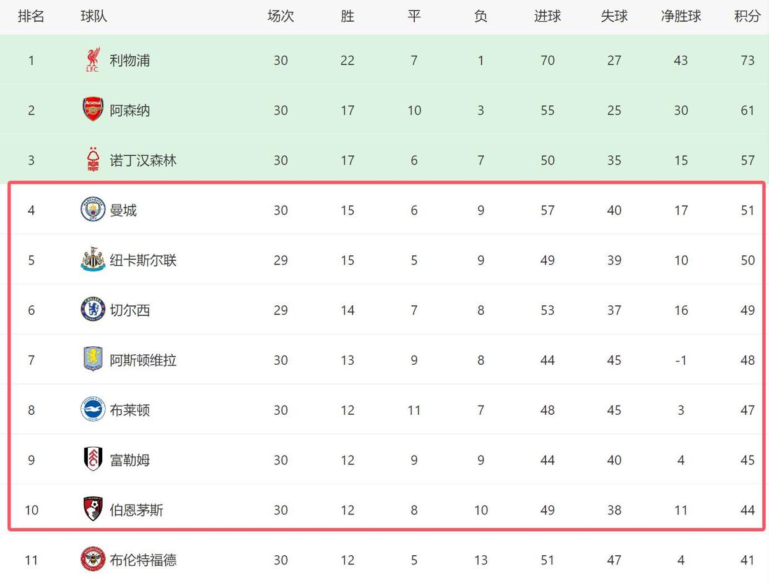The height and width of the screenshot is (583, 769).
Task: Select the 伯恩茅斯 team name
Action: point(136,510)
